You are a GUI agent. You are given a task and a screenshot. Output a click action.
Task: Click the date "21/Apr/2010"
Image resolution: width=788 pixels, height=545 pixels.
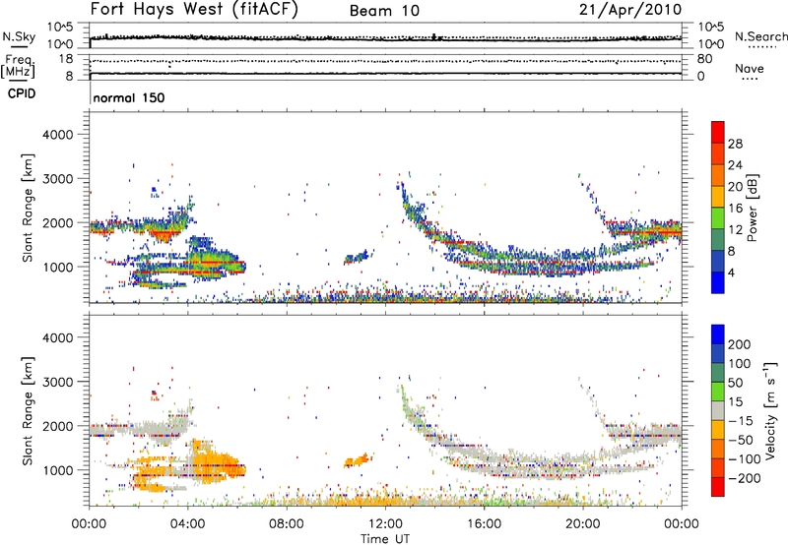tap(630, 10)
